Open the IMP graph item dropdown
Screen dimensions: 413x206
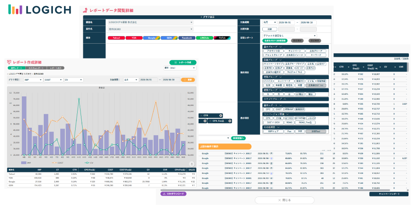(33, 80)
